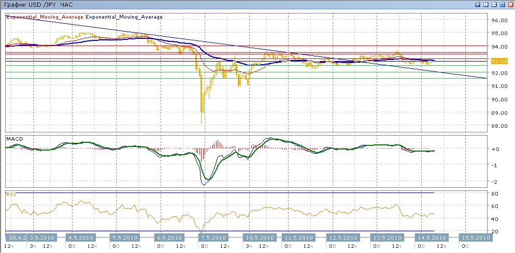
Task: Click the highlighted 92.80 current price tag
Action: (x=499, y=61)
